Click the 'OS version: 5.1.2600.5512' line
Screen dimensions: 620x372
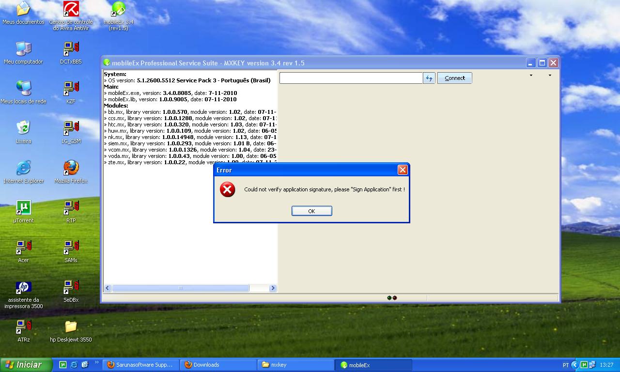pyautogui.click(x=187, y=80)
